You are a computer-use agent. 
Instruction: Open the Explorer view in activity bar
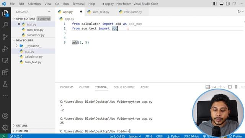[x=5, y=13]
